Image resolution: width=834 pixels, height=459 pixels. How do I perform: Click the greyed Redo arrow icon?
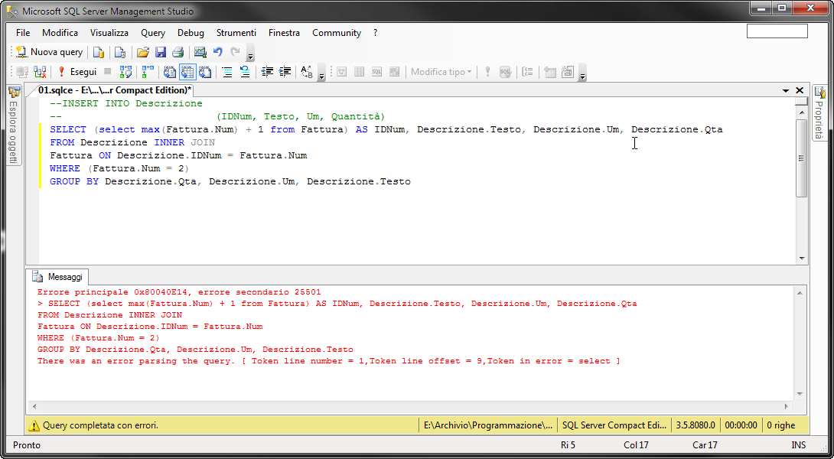235,52
